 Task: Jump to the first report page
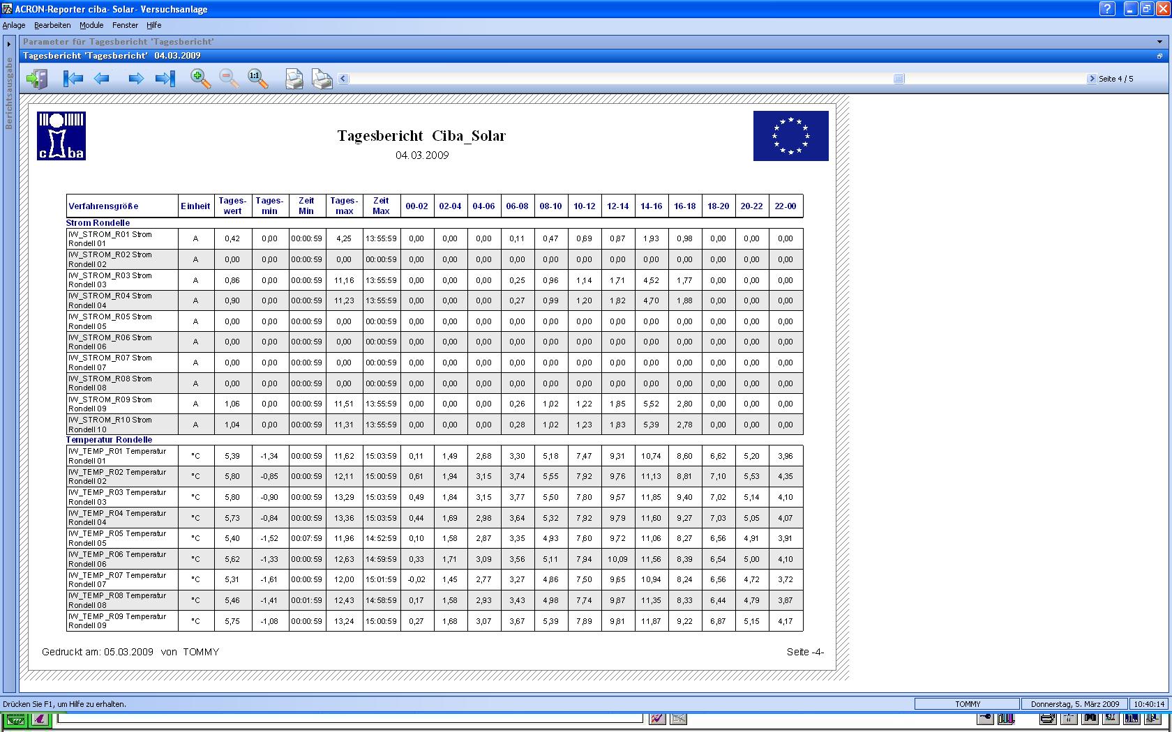point(73,79)
